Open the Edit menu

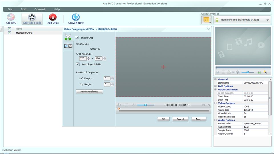coord(23,9)
